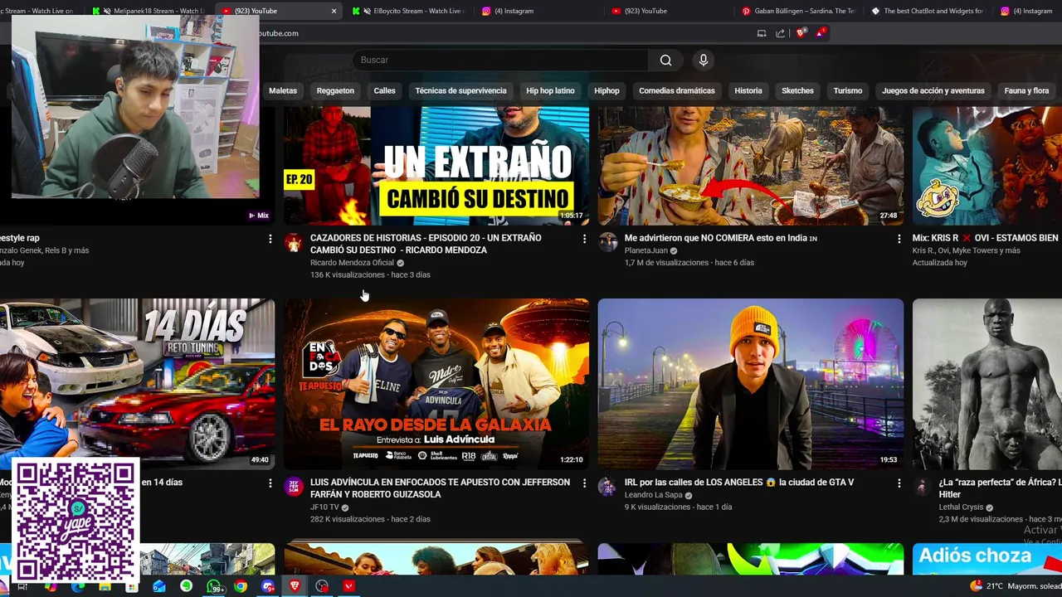
Task: Close the active YouTube browser tab
Action: (334, 11)
